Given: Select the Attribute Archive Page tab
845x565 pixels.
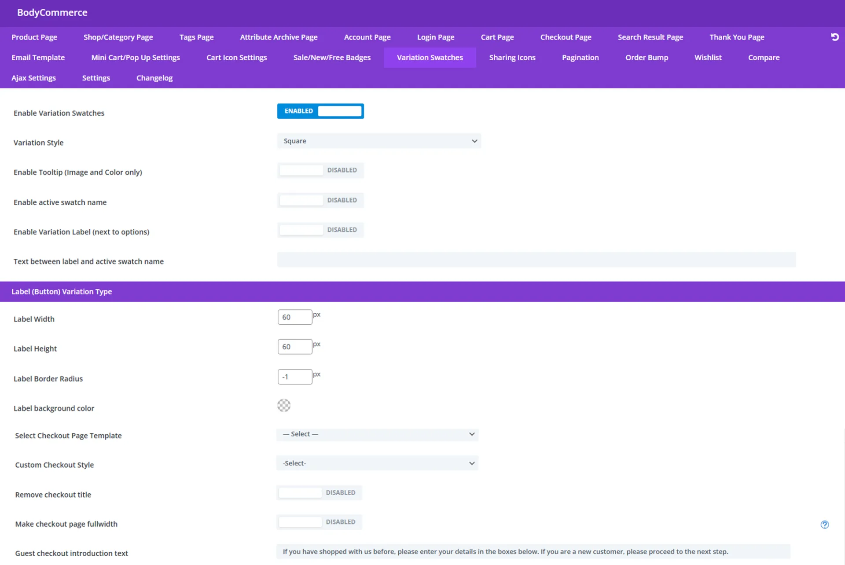Looking at the screenshot, I should pyautogui.click(x=279, y=37).
